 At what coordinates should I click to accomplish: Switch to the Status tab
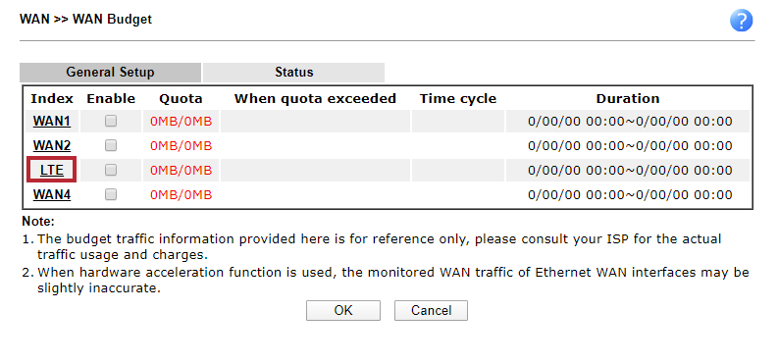[293, 73]
